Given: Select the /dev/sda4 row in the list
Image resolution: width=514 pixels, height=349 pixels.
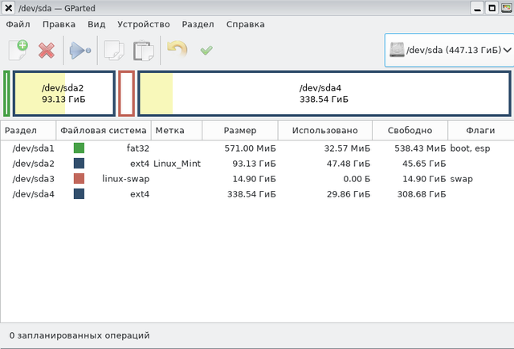Looking at the screenshot, I should pos(257,194).
